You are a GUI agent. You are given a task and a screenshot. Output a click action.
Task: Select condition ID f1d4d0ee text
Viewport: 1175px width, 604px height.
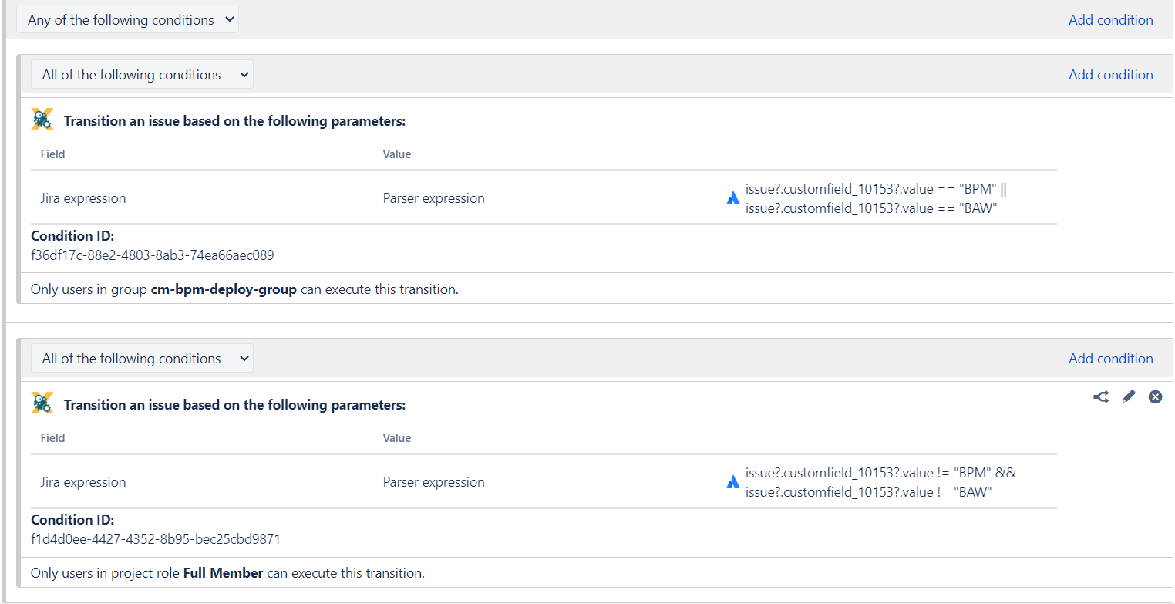(156, 539)
